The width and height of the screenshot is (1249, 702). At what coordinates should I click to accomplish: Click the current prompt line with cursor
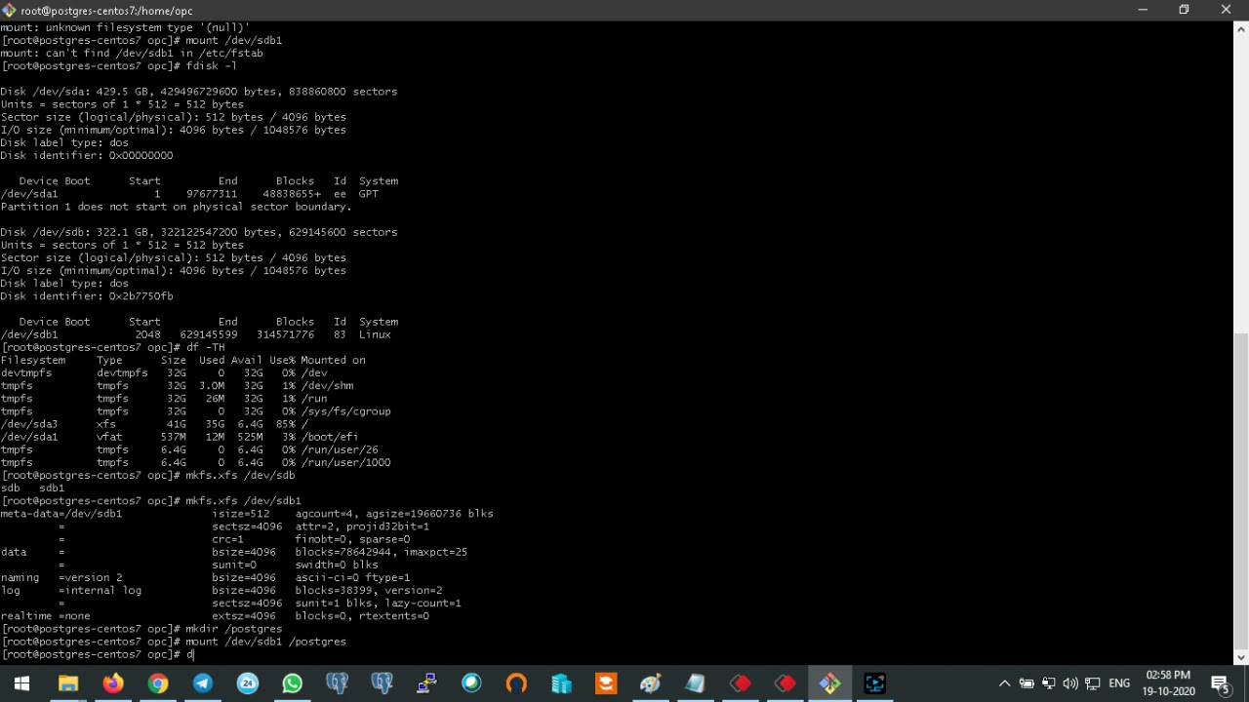98,654
